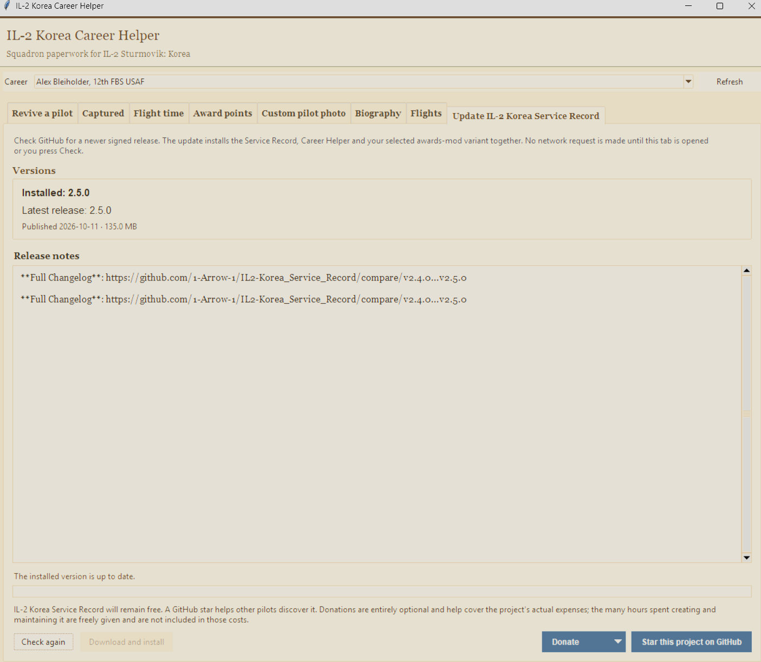This screenshot has height=662, width=761.
Task: Open the Career dropdown arrow
Action: pos(688,82)
